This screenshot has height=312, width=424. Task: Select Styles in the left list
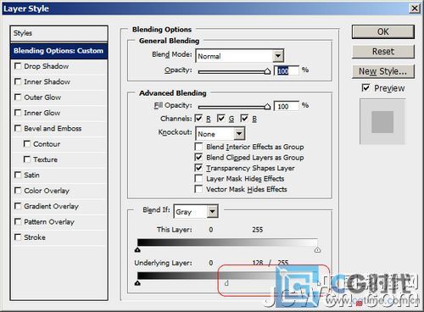pyautogui.click(x=59, y=33)
